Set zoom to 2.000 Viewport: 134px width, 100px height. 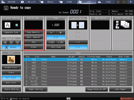coord(61,42)
